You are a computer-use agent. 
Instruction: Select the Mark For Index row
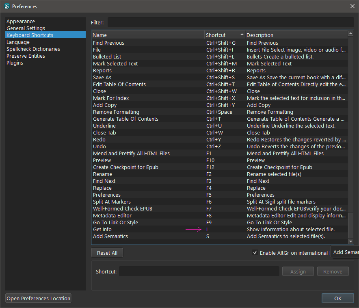[x=220, y=98]
